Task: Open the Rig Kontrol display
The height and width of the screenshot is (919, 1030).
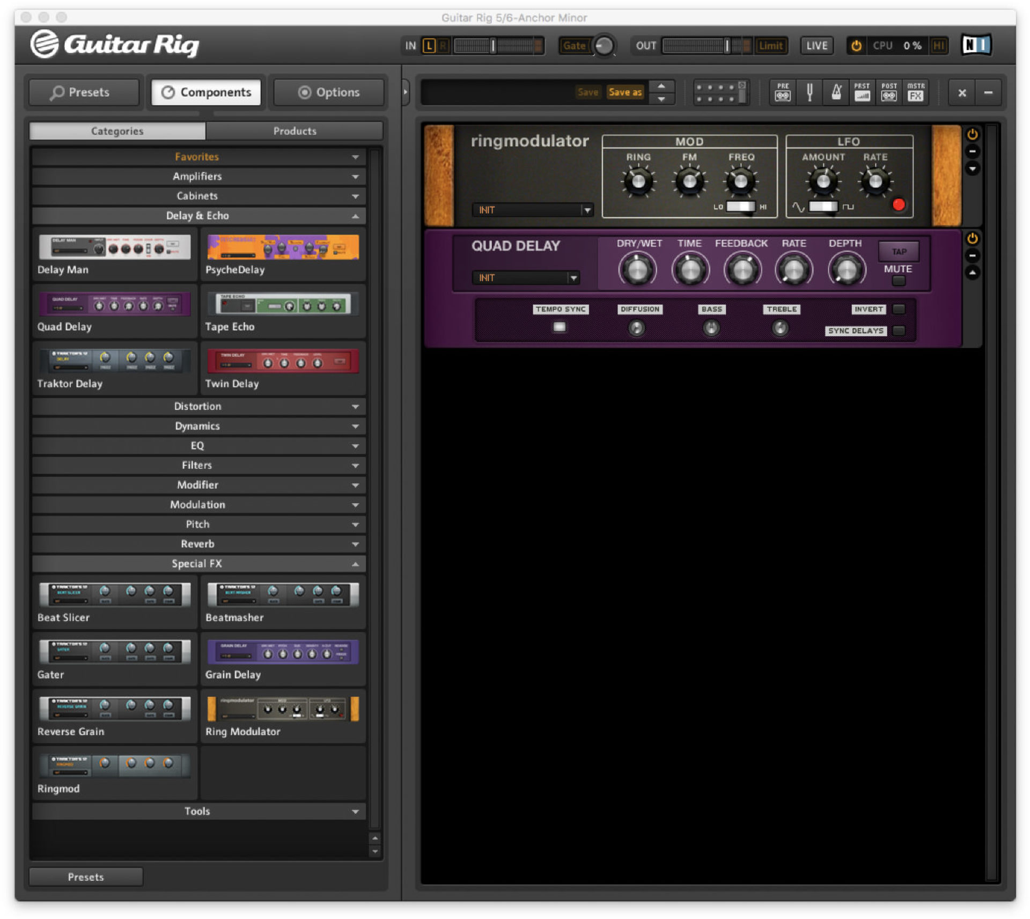Action: 720,92
